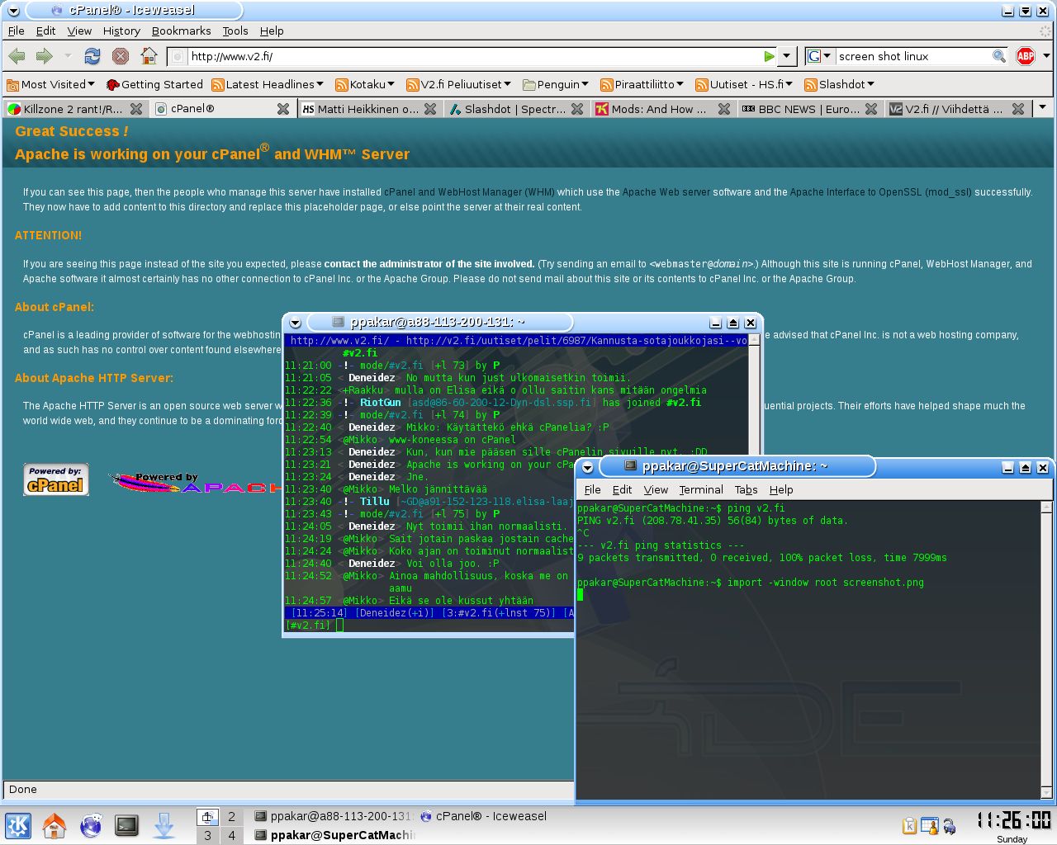This screenshot has height=845, width=1057.
Task: Switch to virtual desktop 4 in pager
Action: (x=231, y=835)
